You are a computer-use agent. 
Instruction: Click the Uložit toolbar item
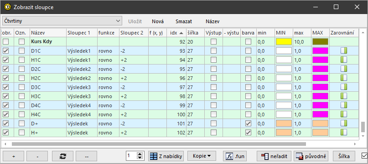(135, 21)
